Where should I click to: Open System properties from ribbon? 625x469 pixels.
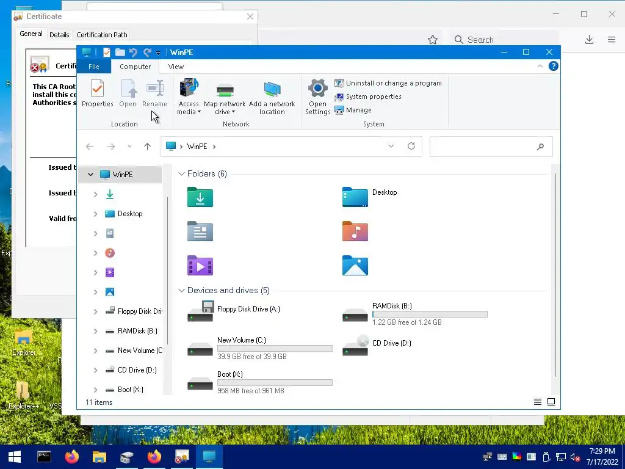tap(367, 96)
